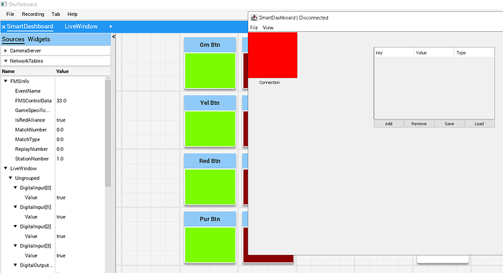503x273 pixels.
Task: Click the SmartDashboard window's Java icon
Action: [254, 17]
